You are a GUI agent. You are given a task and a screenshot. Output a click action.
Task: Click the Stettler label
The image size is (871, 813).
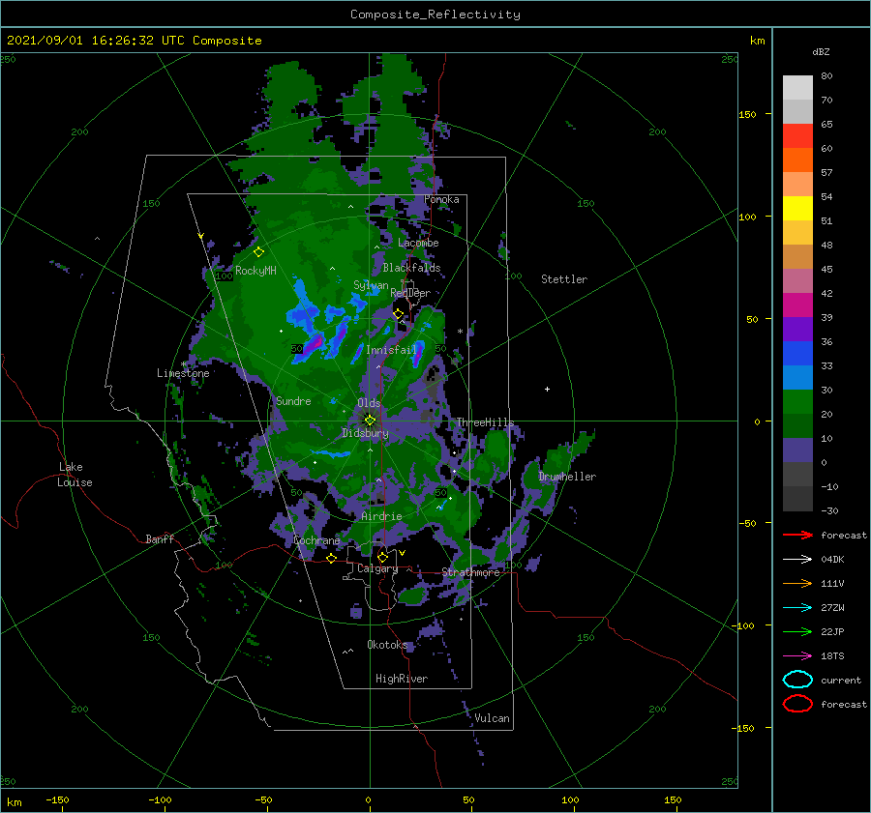point(564,279)
